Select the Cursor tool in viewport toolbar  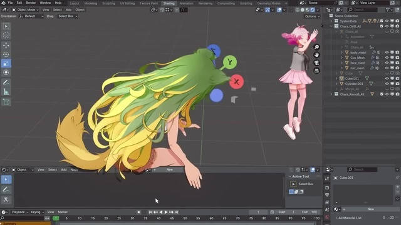pos(6,36)
